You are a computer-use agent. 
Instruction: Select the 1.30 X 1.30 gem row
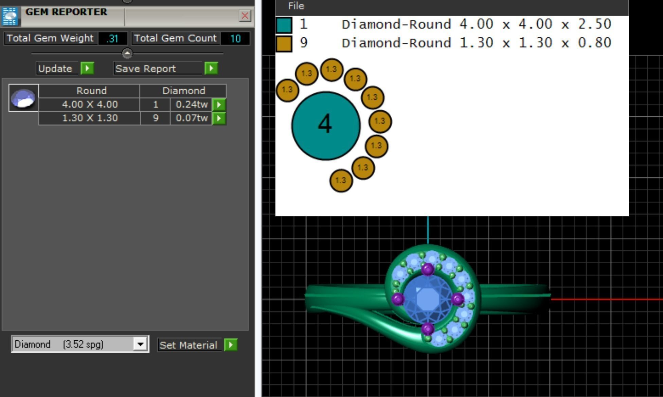90,118
